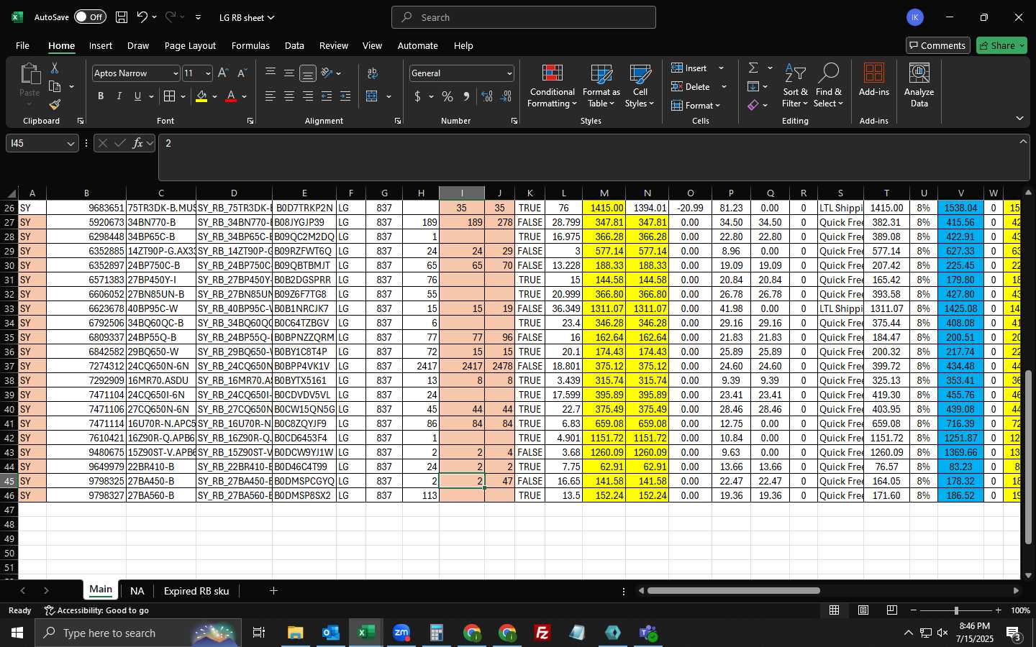Open Outlook in taskbar
Image resolution: width=1036 pixels, height=647 pixels.
point(331,633)
